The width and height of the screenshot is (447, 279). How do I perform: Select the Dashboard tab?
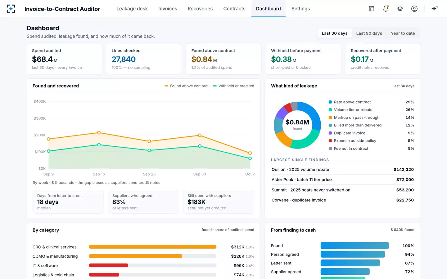[x=269, y=9]
